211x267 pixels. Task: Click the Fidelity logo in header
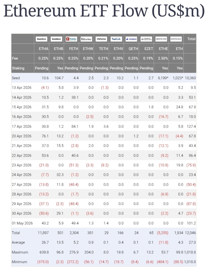(x=71, y=39)
